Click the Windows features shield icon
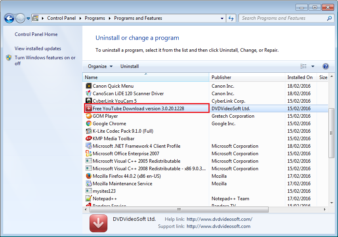Viewport: 338px width, 237px height. click(9, 58)
